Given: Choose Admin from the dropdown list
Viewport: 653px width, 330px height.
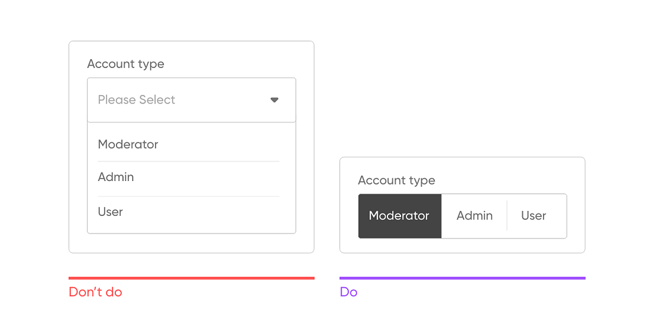Looking at the screenshot, I should 116,177.
